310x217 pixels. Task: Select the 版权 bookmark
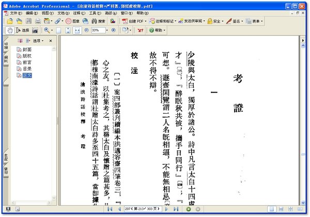click(x=27, y=56)
